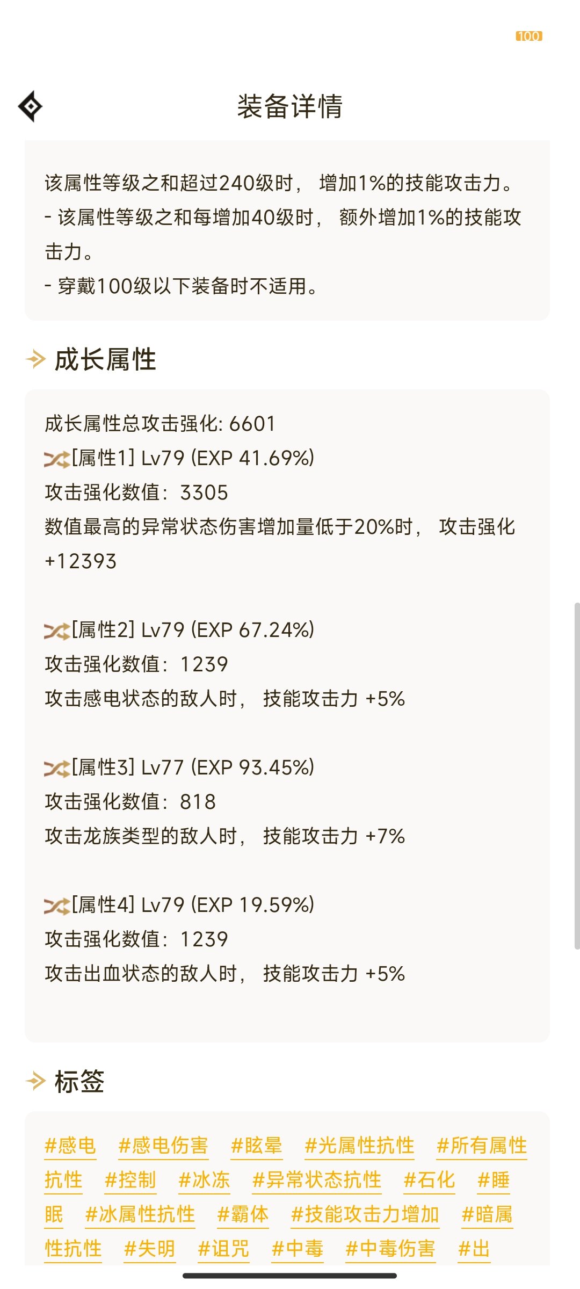This screenshot has height=1289, width=580.
Task: Select the #眩晕 tag
Action: click(257, 1146)
